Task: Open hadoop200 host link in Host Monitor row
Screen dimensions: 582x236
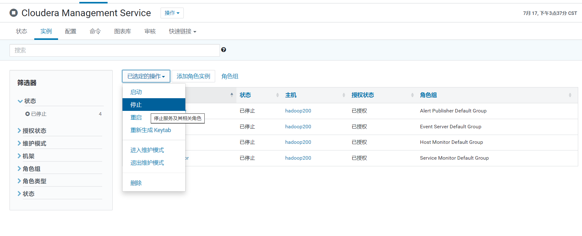Action: 298,142
